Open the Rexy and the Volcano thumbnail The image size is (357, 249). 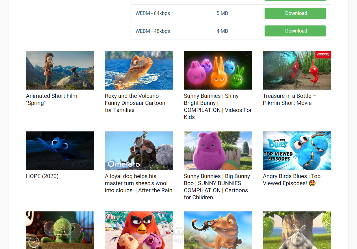[x=139, y=70]
